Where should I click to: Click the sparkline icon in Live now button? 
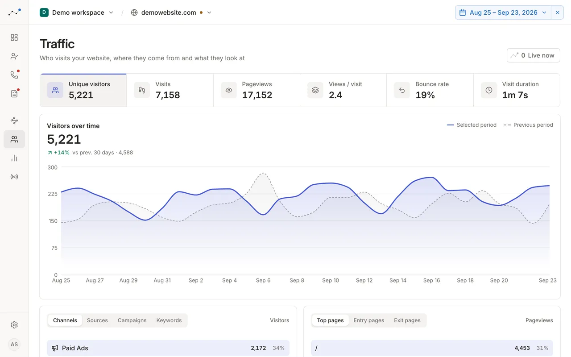pyautogui.click(x=515, y=55)
